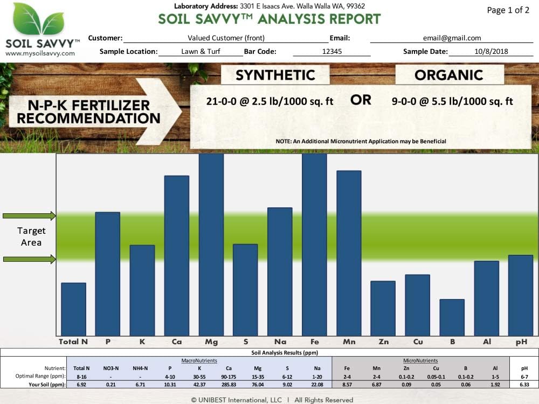Click the pH bar in the chart

pyautogui.click(x=521, y=295)
